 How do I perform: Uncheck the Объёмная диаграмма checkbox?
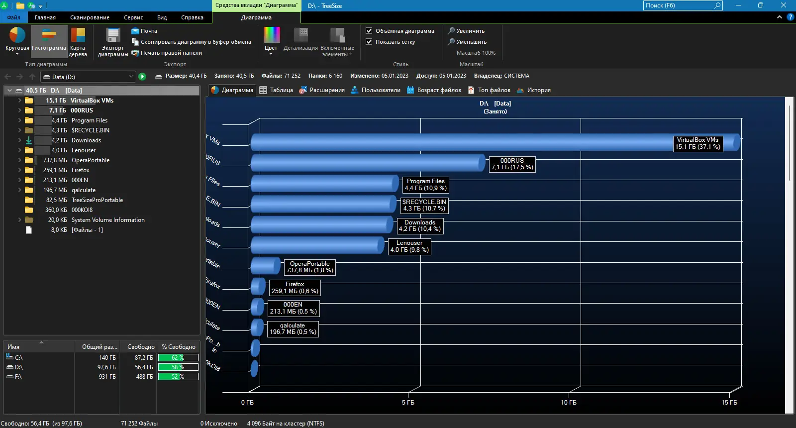[x=369, y=31]
